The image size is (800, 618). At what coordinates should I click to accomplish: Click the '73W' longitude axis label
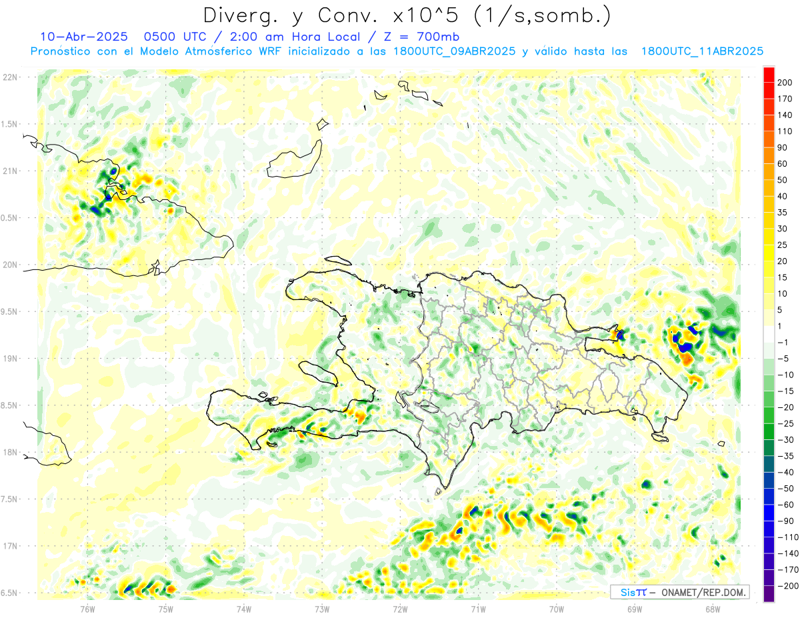(x=322, y=608)
